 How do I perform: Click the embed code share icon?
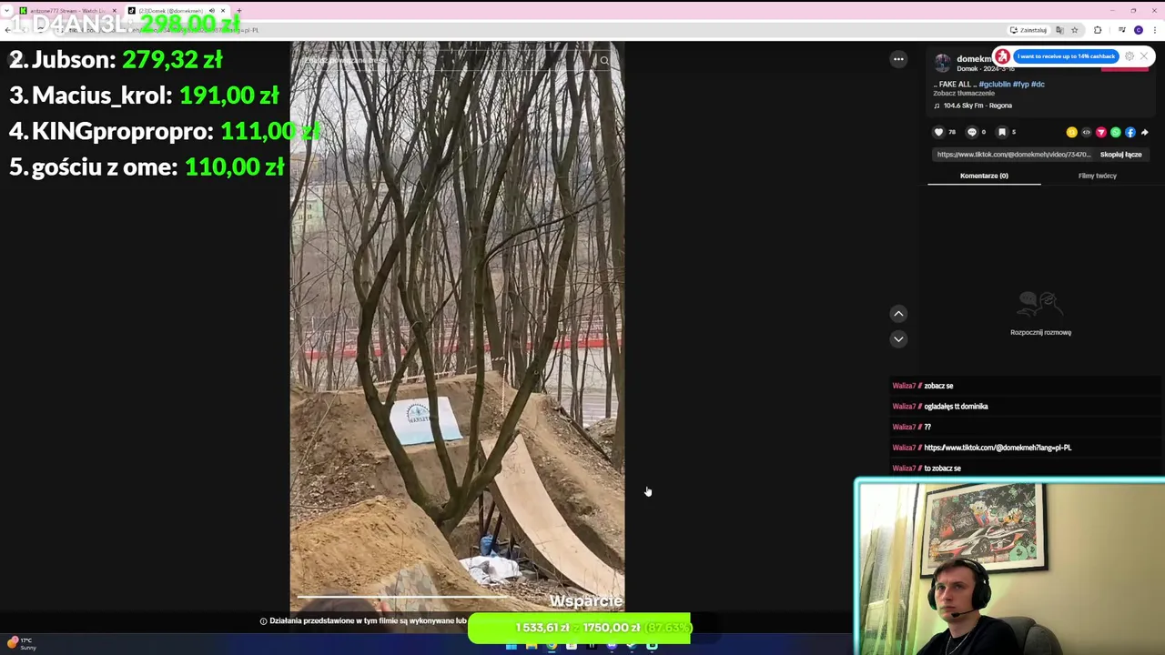click(x=1086, y=132)
